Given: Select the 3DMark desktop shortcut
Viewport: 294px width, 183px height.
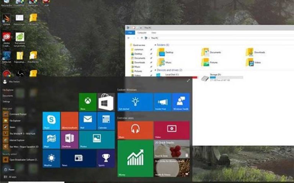Looking at the screenshot, I should point(7,19).
